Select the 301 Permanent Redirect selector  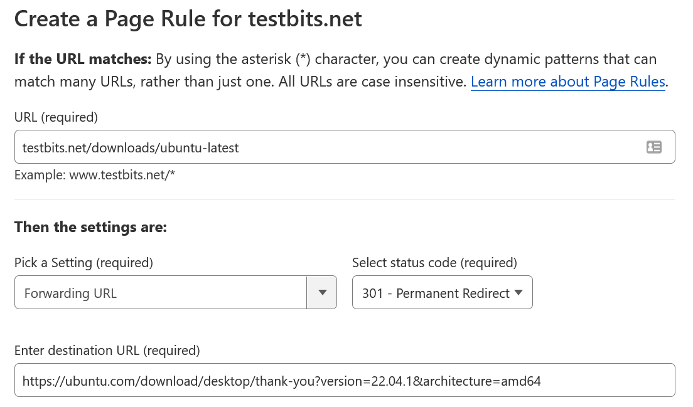coord(443,292)
